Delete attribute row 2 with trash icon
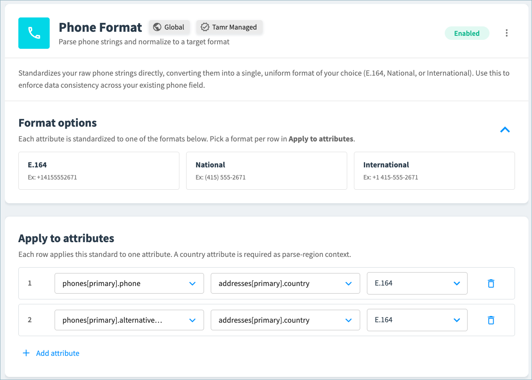The height and width of the screenshot is (380, 532). (491, 320)
